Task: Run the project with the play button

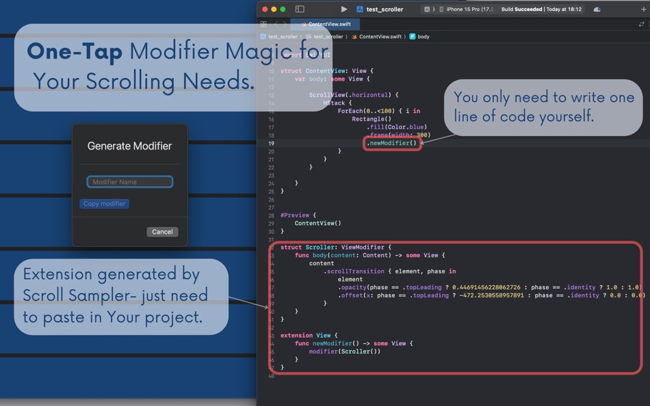Action: 343,9
